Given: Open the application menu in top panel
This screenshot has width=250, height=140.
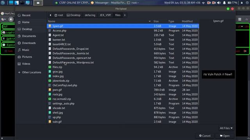Looking at the screenshot, I should (x=3, y=3).
